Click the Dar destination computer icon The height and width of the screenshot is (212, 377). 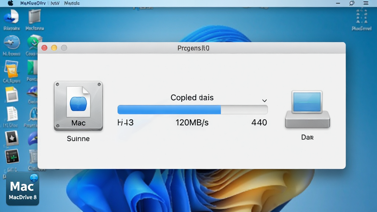(307, 109)
